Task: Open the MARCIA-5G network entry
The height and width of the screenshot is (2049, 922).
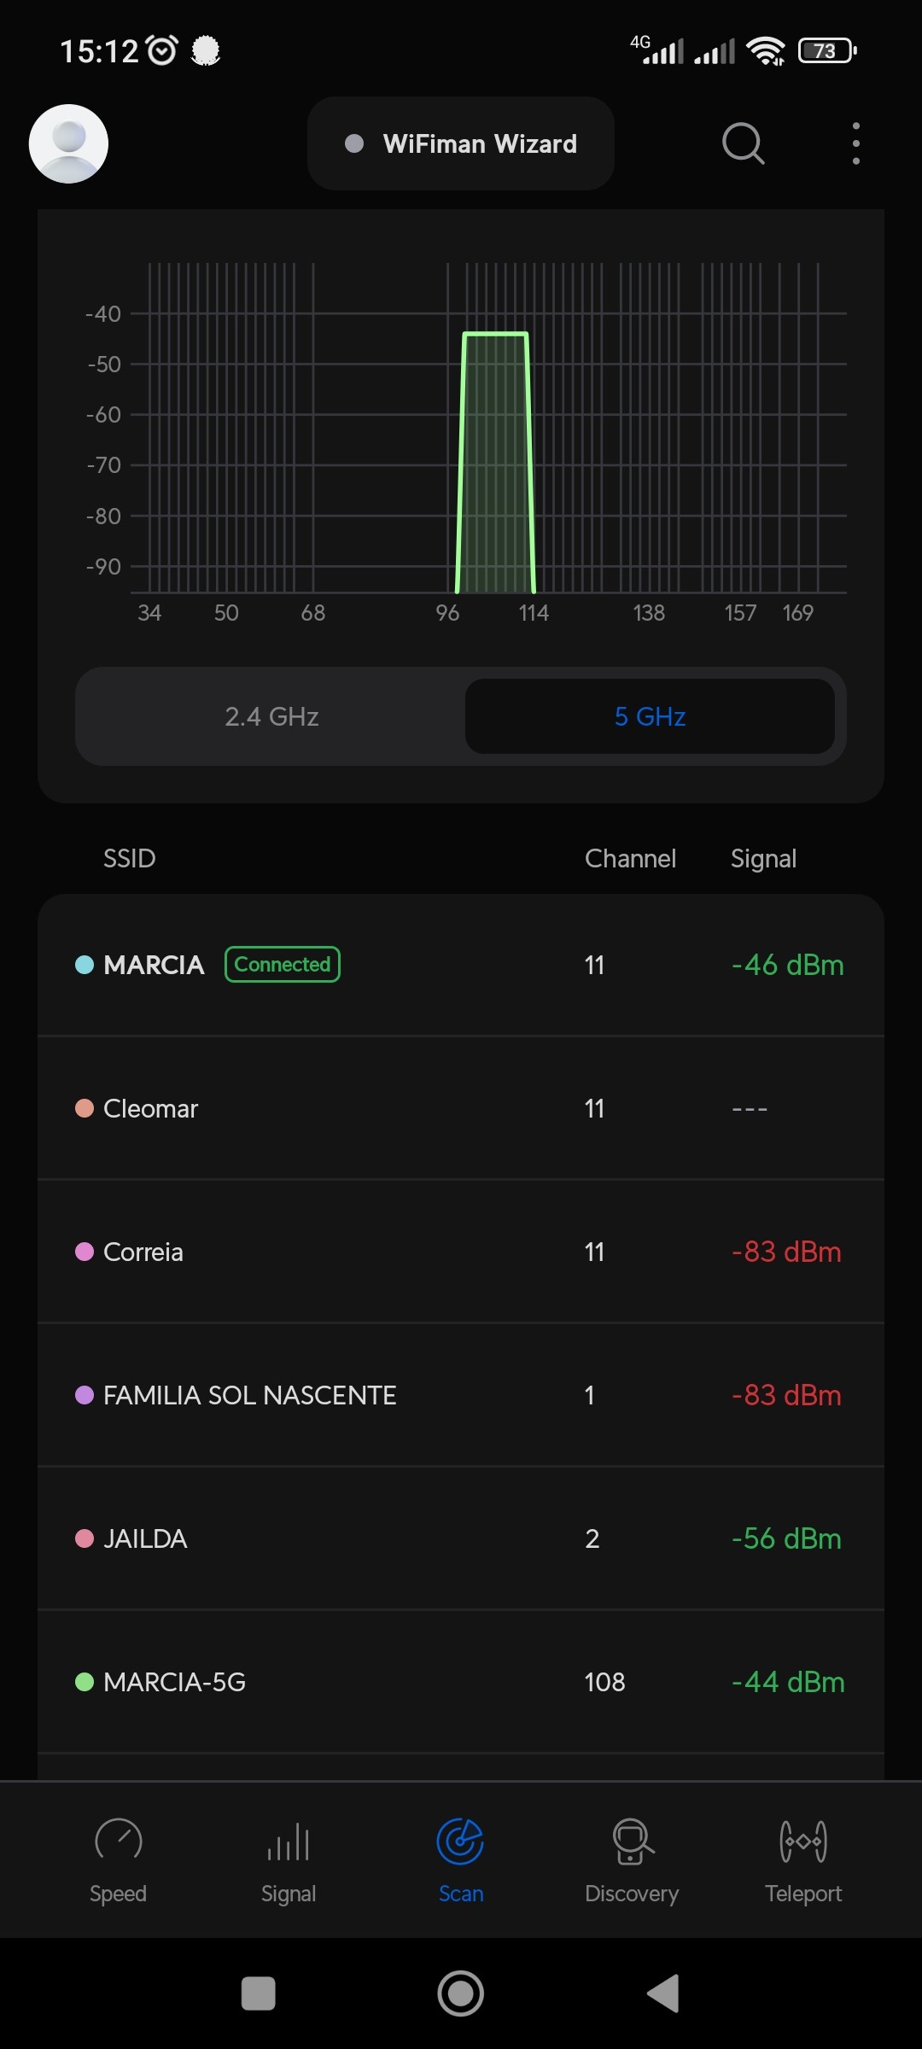Action: pos(461,1682)
